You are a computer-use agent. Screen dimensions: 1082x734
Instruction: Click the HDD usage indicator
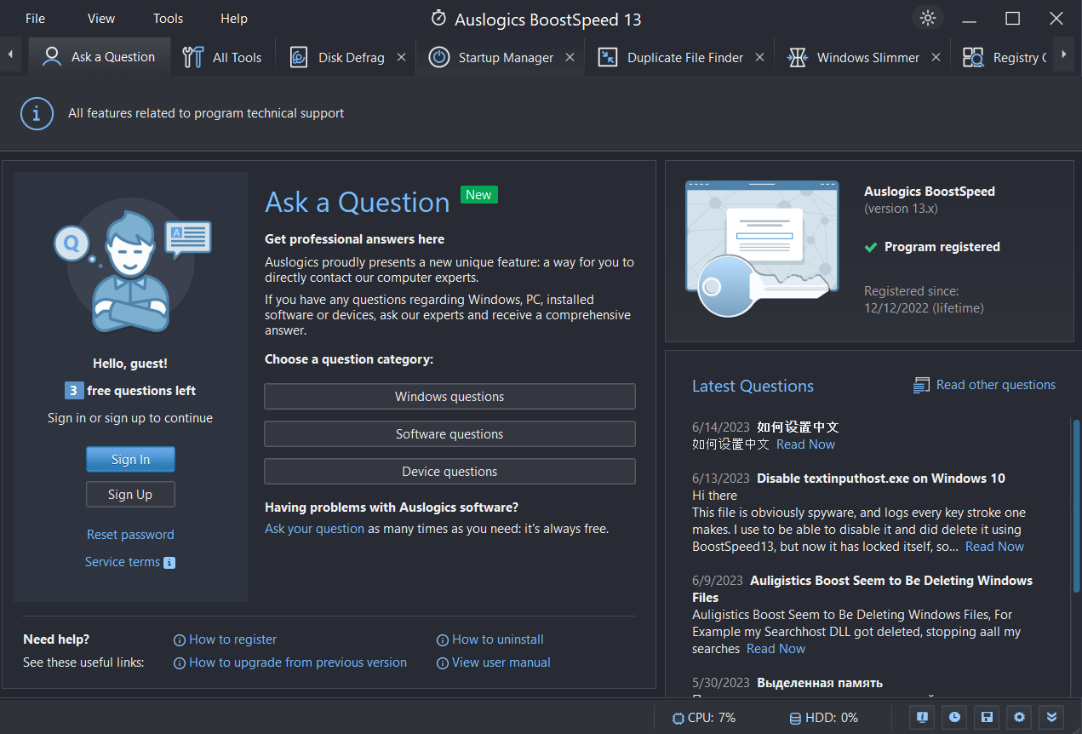823,718
